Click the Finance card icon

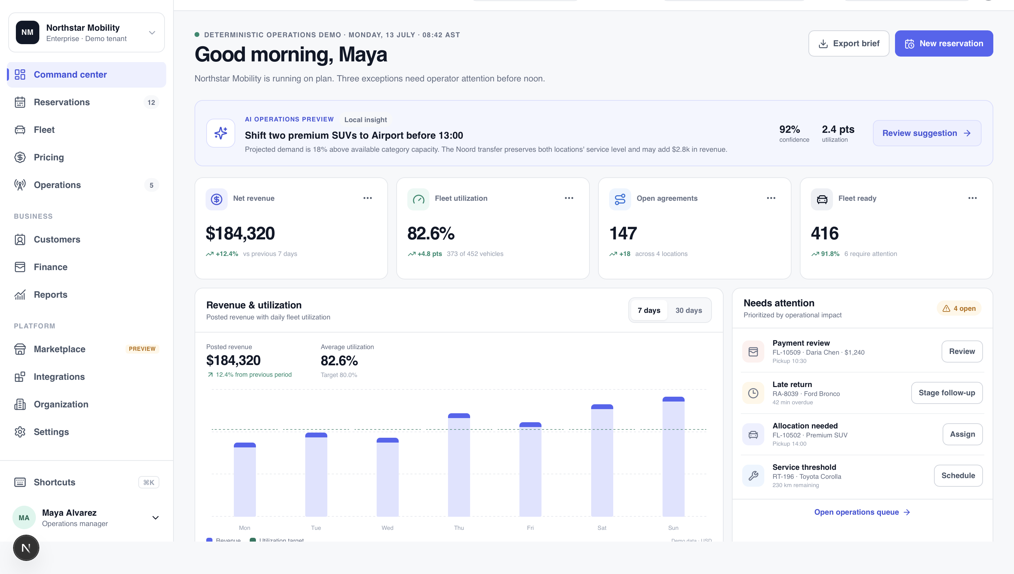(x=20, y=267)
